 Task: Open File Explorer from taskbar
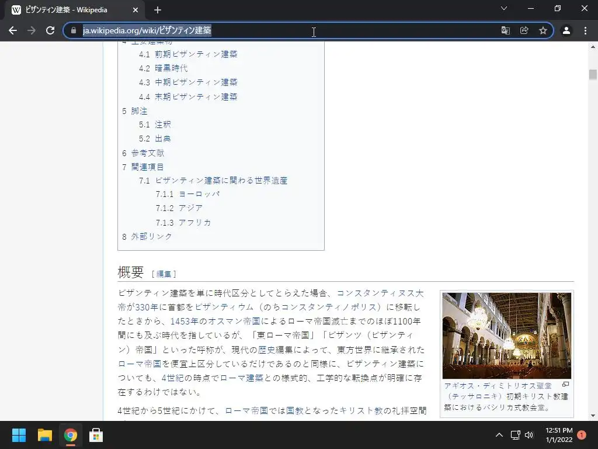[x=44, y=435]
